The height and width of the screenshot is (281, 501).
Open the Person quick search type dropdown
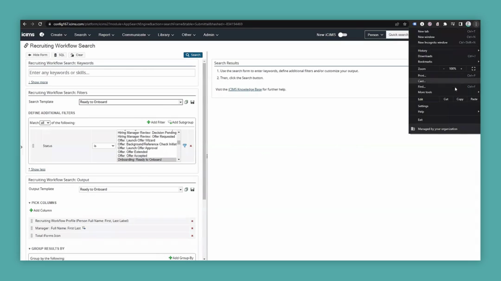click(x=375, y=34)
